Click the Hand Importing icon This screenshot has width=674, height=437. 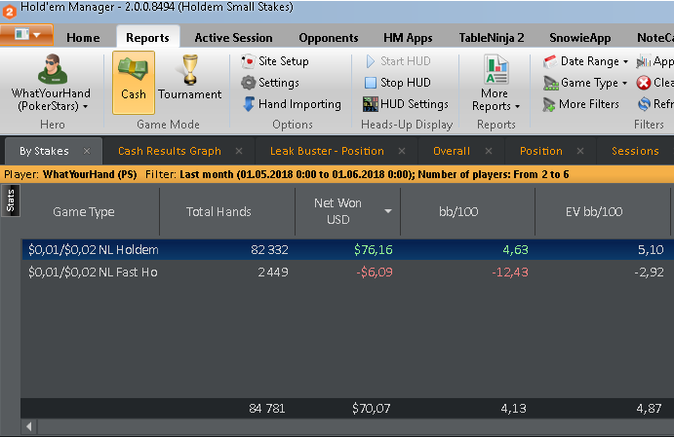point(250,104)
